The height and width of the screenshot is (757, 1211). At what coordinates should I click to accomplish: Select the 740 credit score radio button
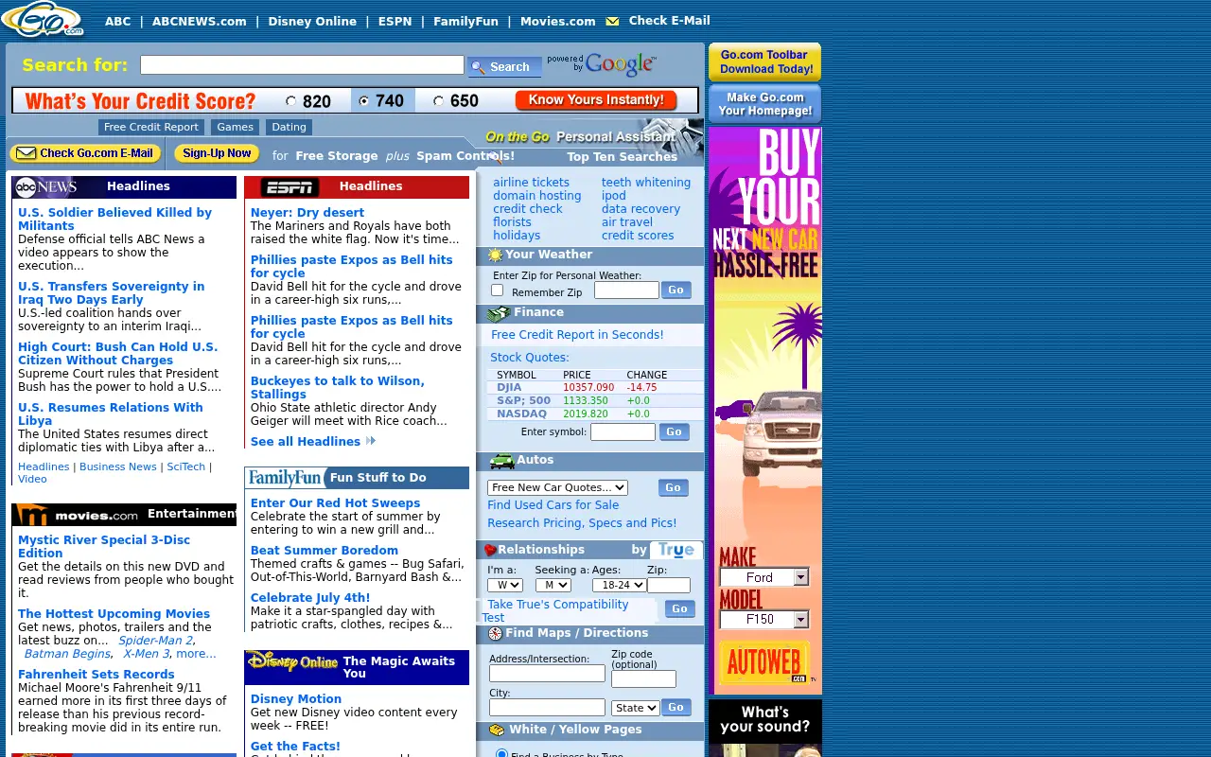point(364,101)
